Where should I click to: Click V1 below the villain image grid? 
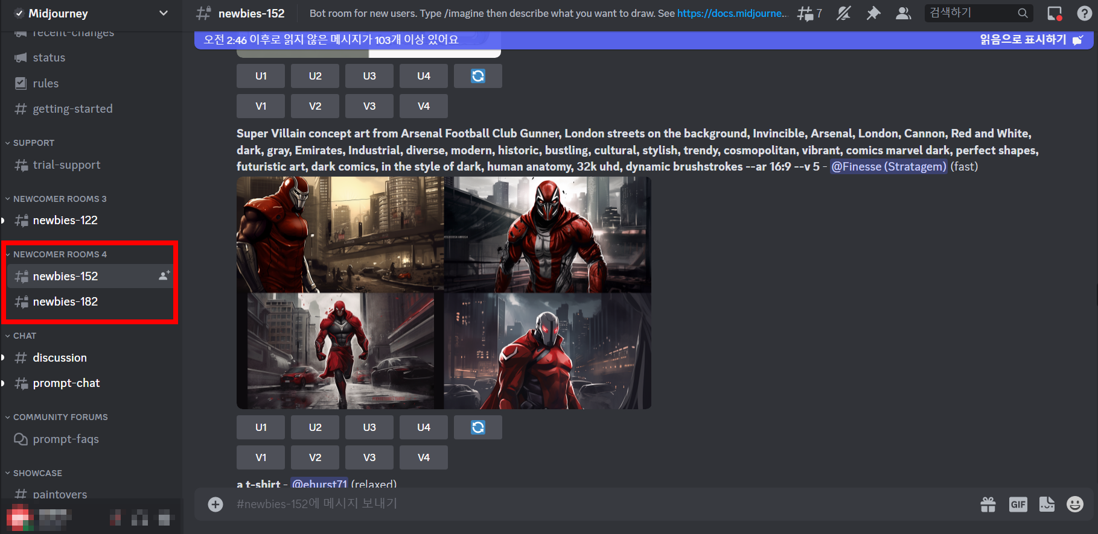pos(261,457)
